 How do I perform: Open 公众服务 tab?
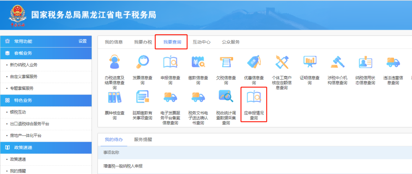coord(231,42)
